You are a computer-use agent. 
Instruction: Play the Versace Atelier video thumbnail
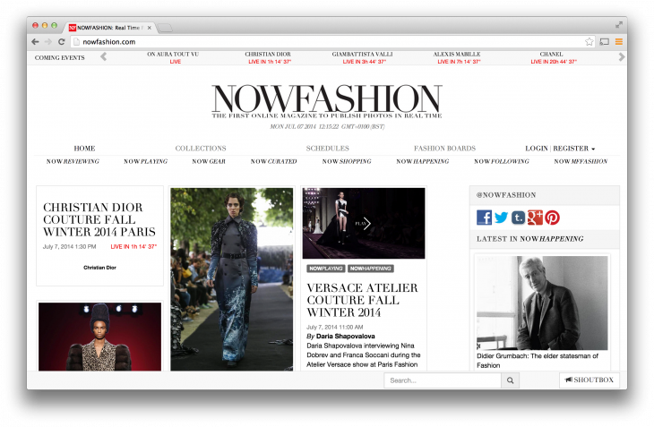click(x=363, y=224)
